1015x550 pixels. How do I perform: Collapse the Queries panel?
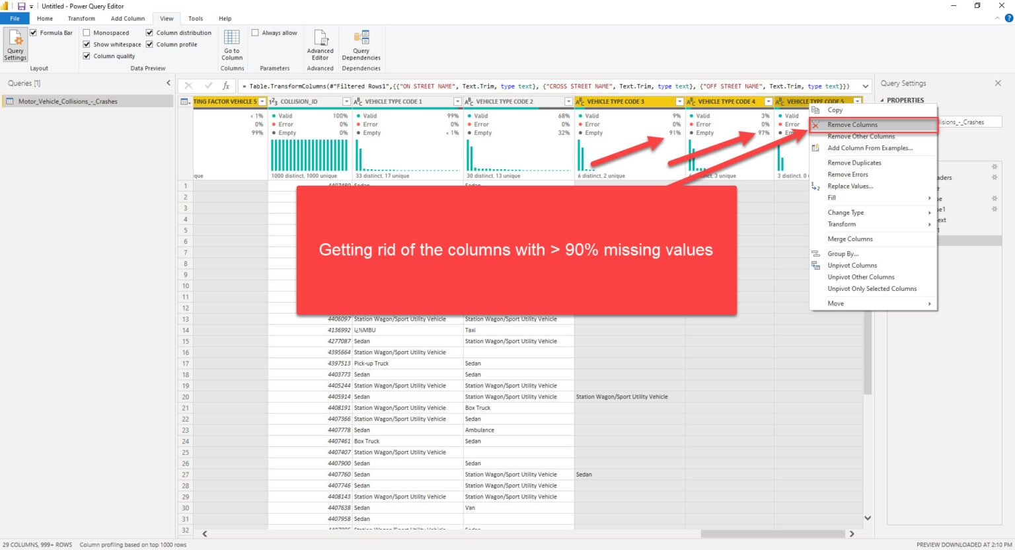(169, 83)
